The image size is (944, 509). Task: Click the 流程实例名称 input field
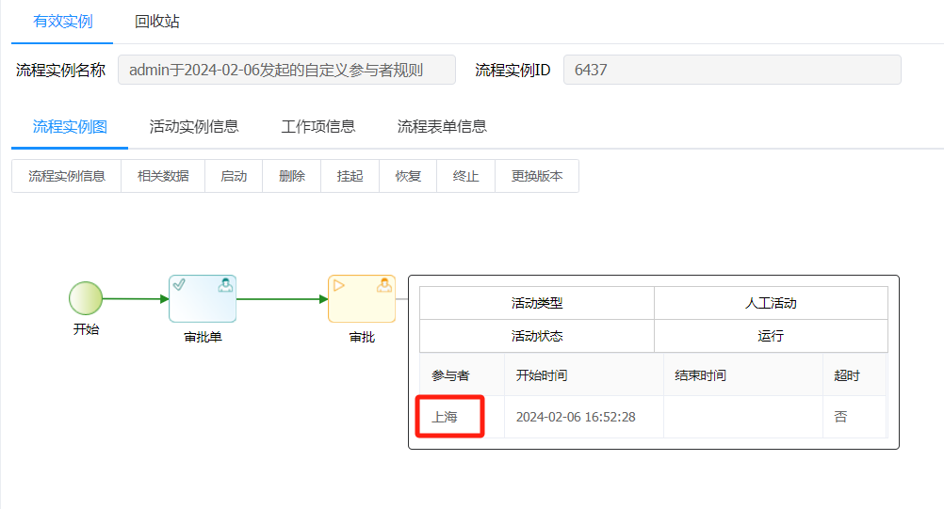point(286,70)
